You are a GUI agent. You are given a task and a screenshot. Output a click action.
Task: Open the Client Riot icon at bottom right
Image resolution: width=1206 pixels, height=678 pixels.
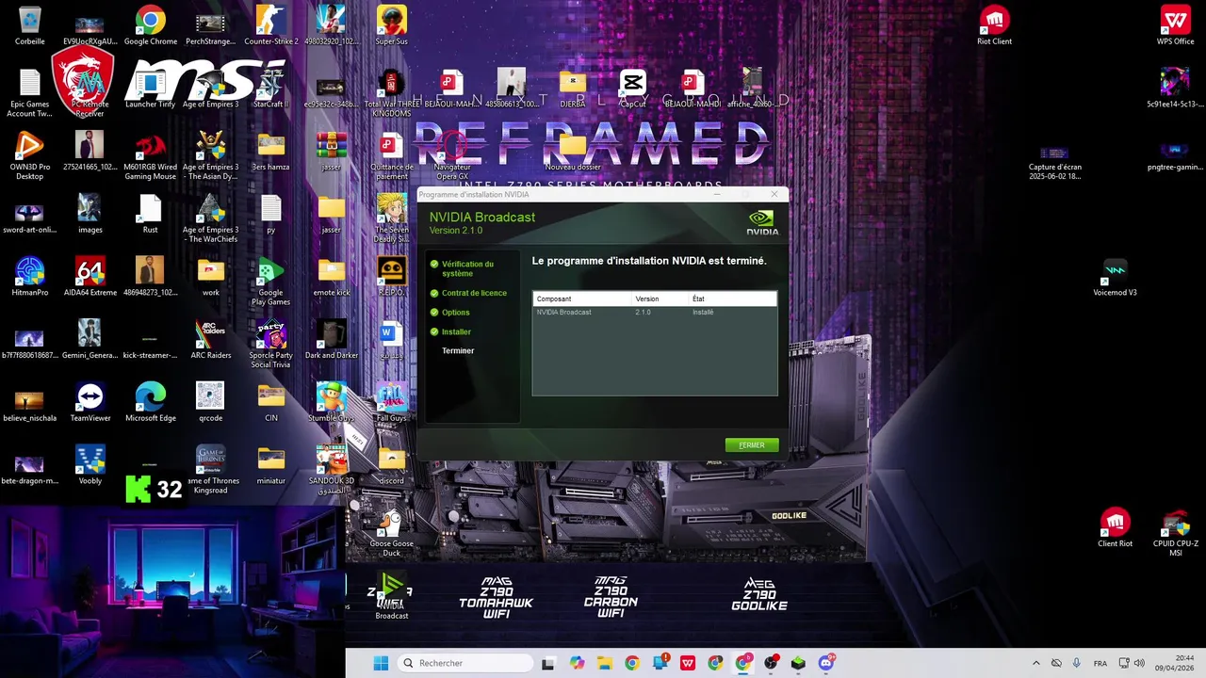[x=1115, y=528]
